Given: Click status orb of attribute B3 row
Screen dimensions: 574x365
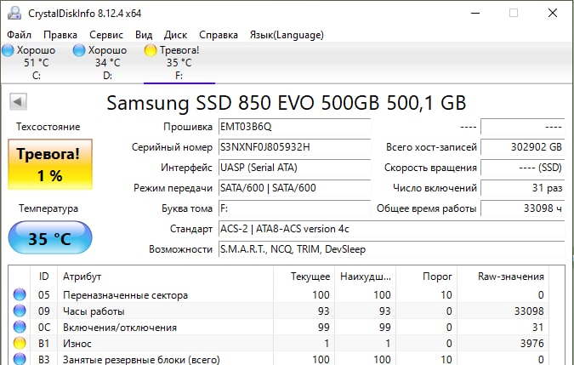Looking at the screenshot, I should [20, 359].
